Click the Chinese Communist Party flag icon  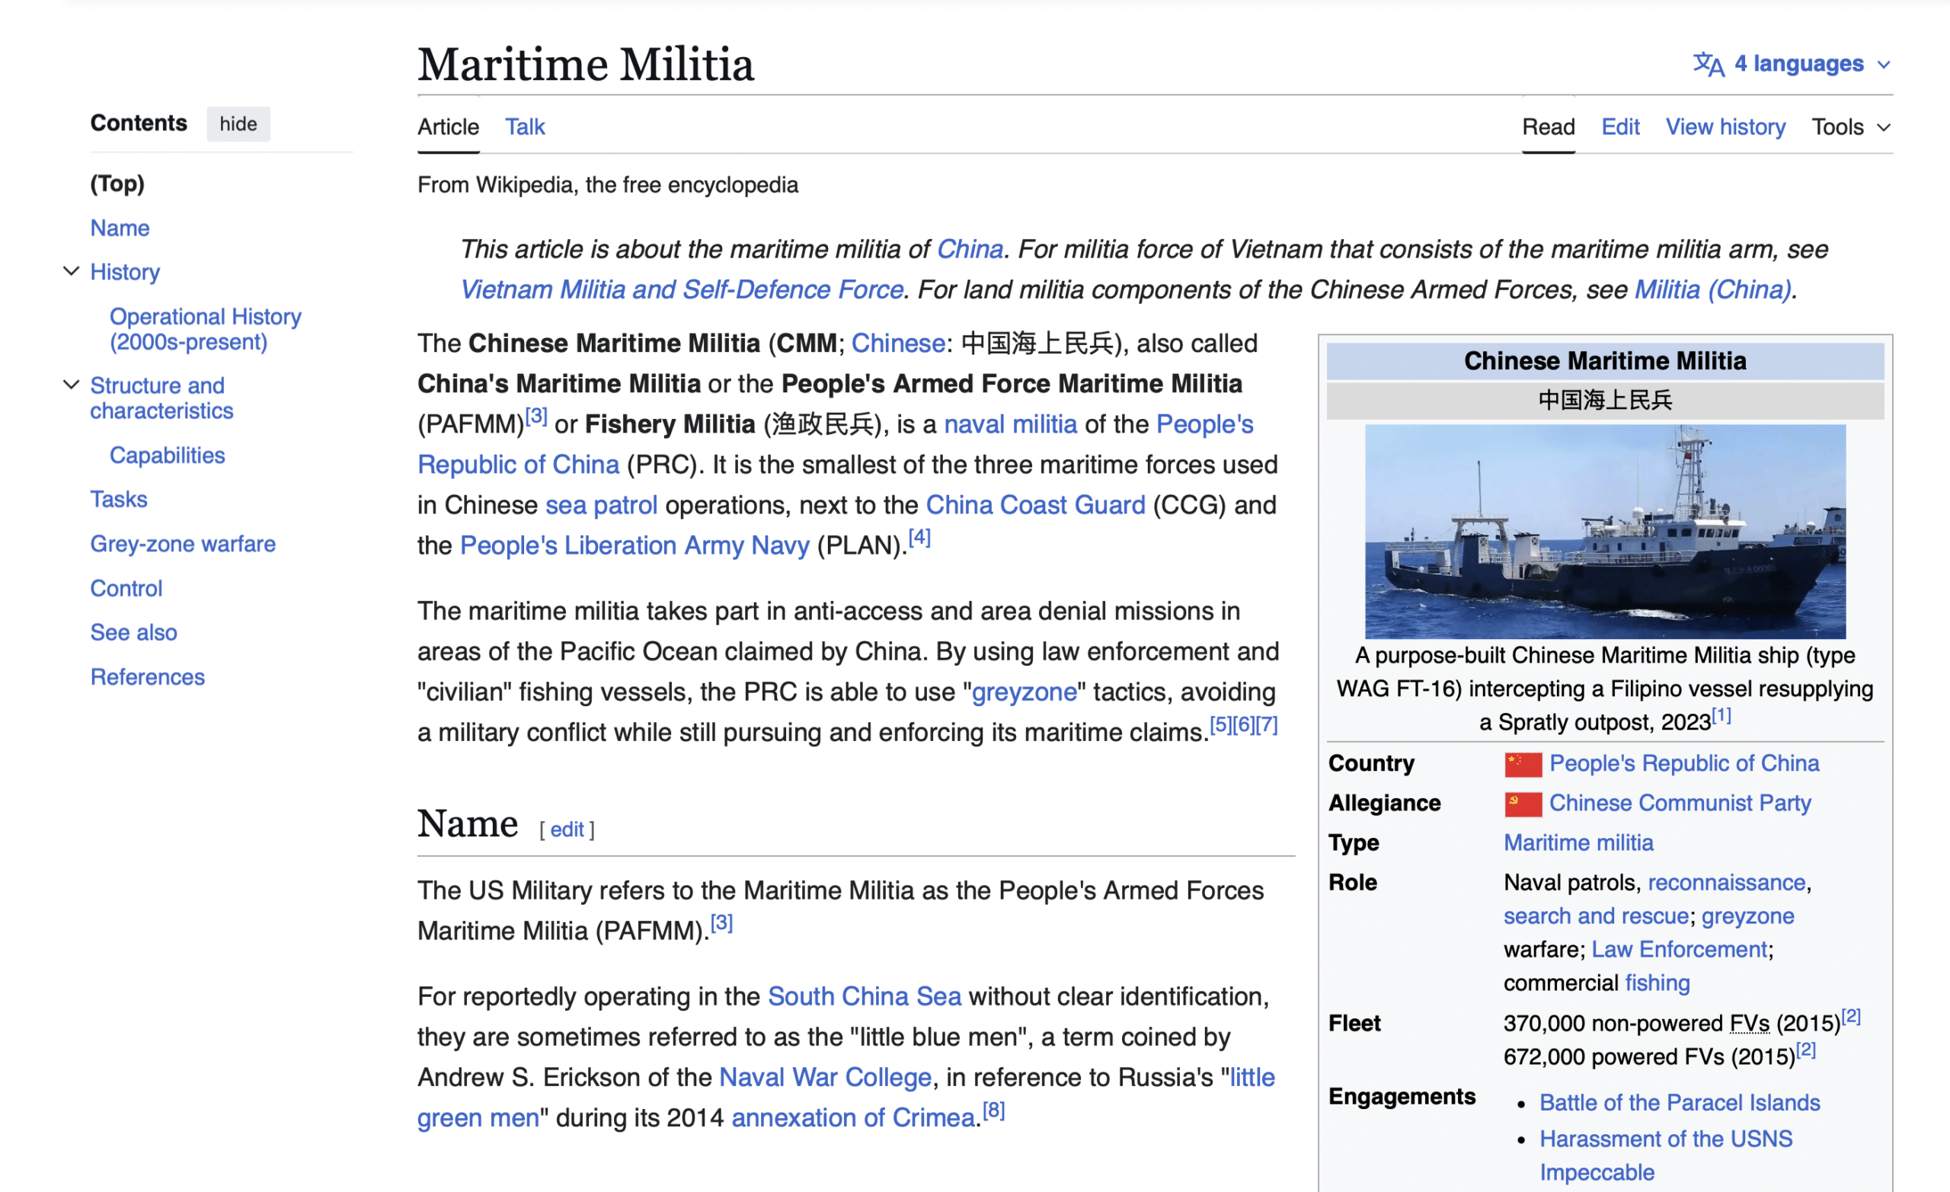[x=1523, y=804]
